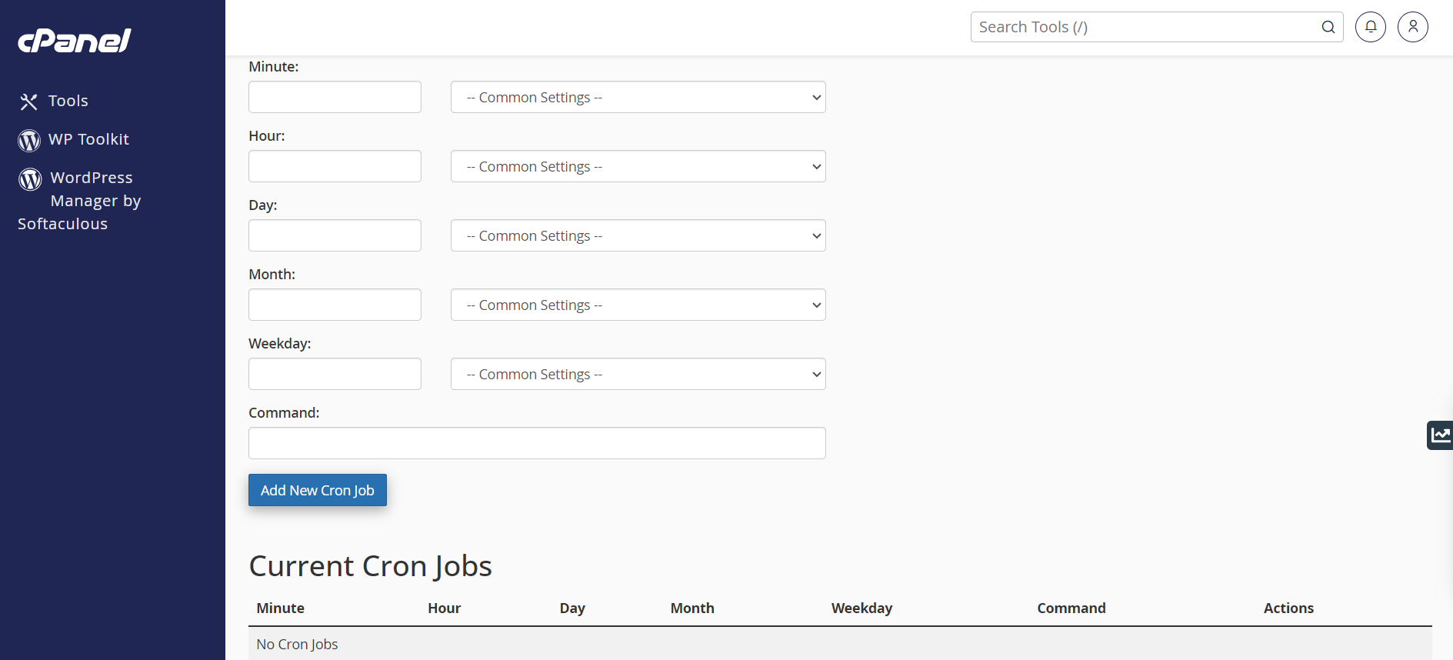Click the Month column header
The image size is (1453, 660).
(692, 608)
